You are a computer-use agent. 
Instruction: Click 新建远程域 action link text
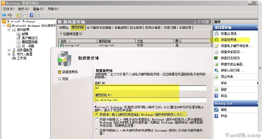click(x=230, y=34)
